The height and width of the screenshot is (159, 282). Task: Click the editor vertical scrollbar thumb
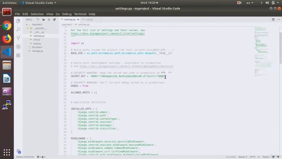[281, 48]
